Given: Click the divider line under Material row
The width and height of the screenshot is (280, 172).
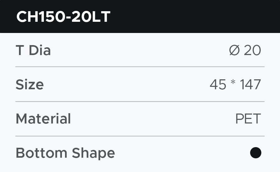Looking at the screenshot, I should click(x=140, y=136).
